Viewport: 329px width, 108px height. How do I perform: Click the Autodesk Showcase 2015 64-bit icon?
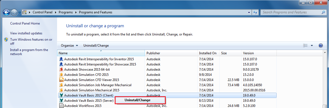pos(61,70)
